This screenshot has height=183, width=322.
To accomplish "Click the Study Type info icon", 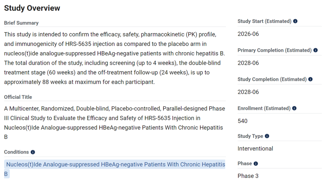I will tap(267, 136).
